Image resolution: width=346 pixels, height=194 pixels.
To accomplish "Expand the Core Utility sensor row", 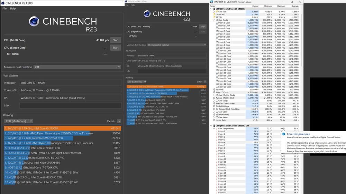I will pos(214,112).
